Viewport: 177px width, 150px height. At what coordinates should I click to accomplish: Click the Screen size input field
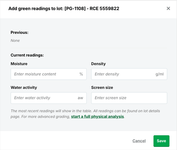pyautogui.click(x=129, y=98)
